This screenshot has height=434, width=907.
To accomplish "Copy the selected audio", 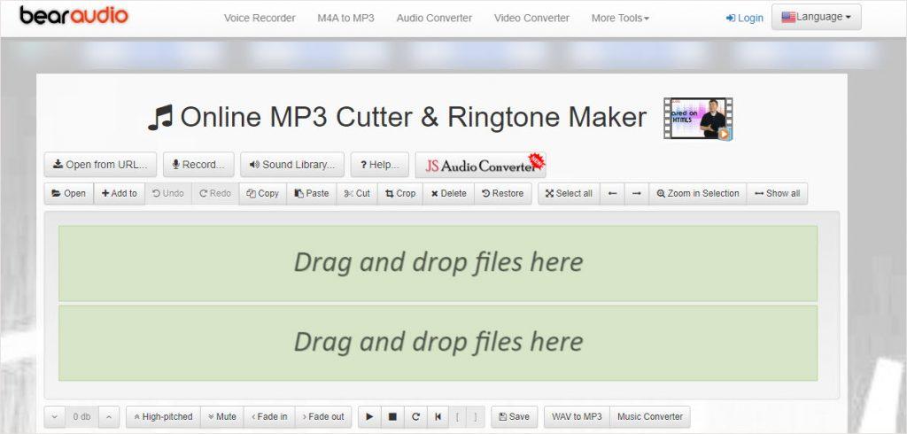I will click(x=262, y=193).
